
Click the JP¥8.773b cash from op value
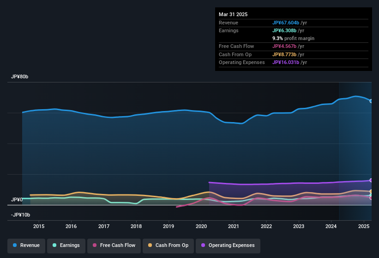point(284,54)
